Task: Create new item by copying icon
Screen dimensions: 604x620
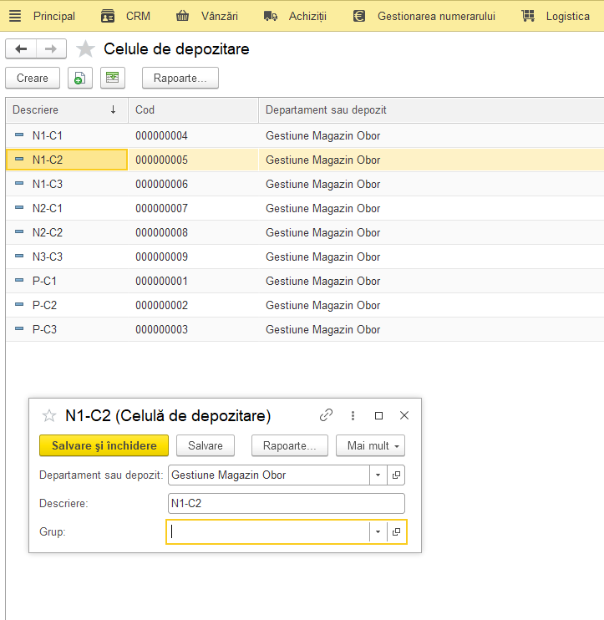Action: point(80,78)
